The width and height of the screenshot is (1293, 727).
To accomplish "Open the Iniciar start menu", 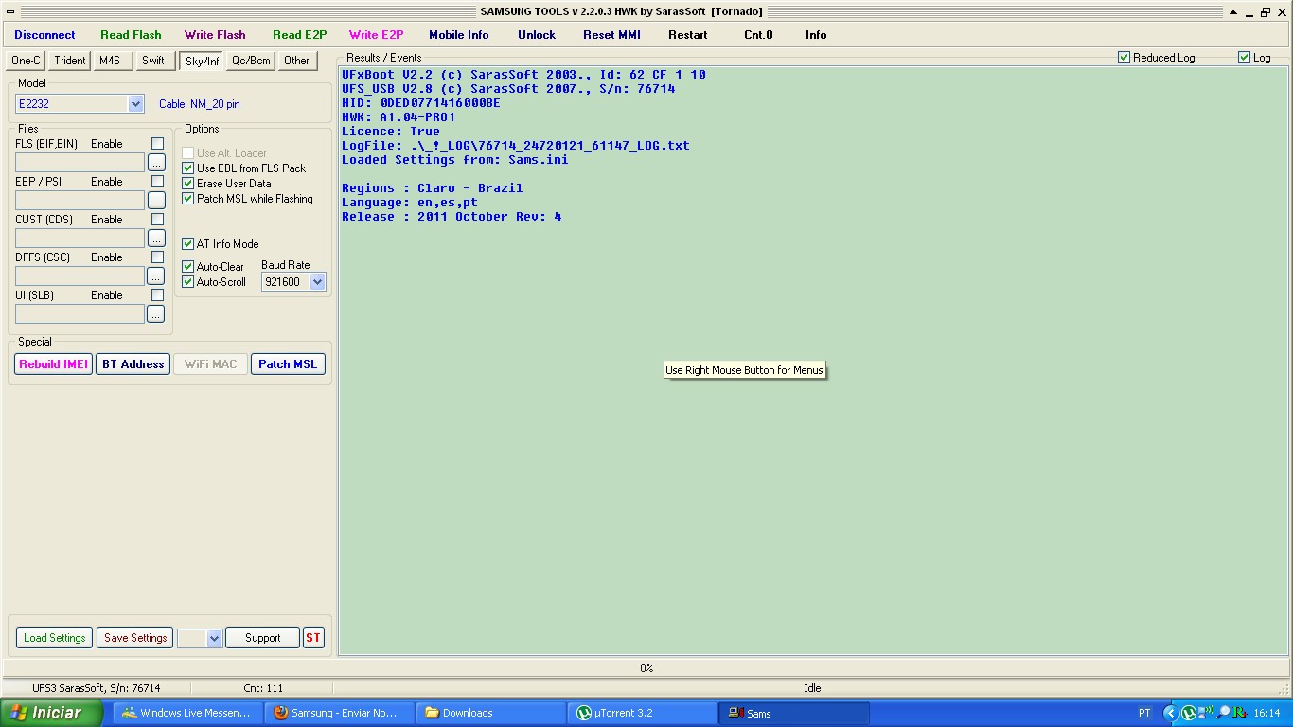I will coord(51,713).
